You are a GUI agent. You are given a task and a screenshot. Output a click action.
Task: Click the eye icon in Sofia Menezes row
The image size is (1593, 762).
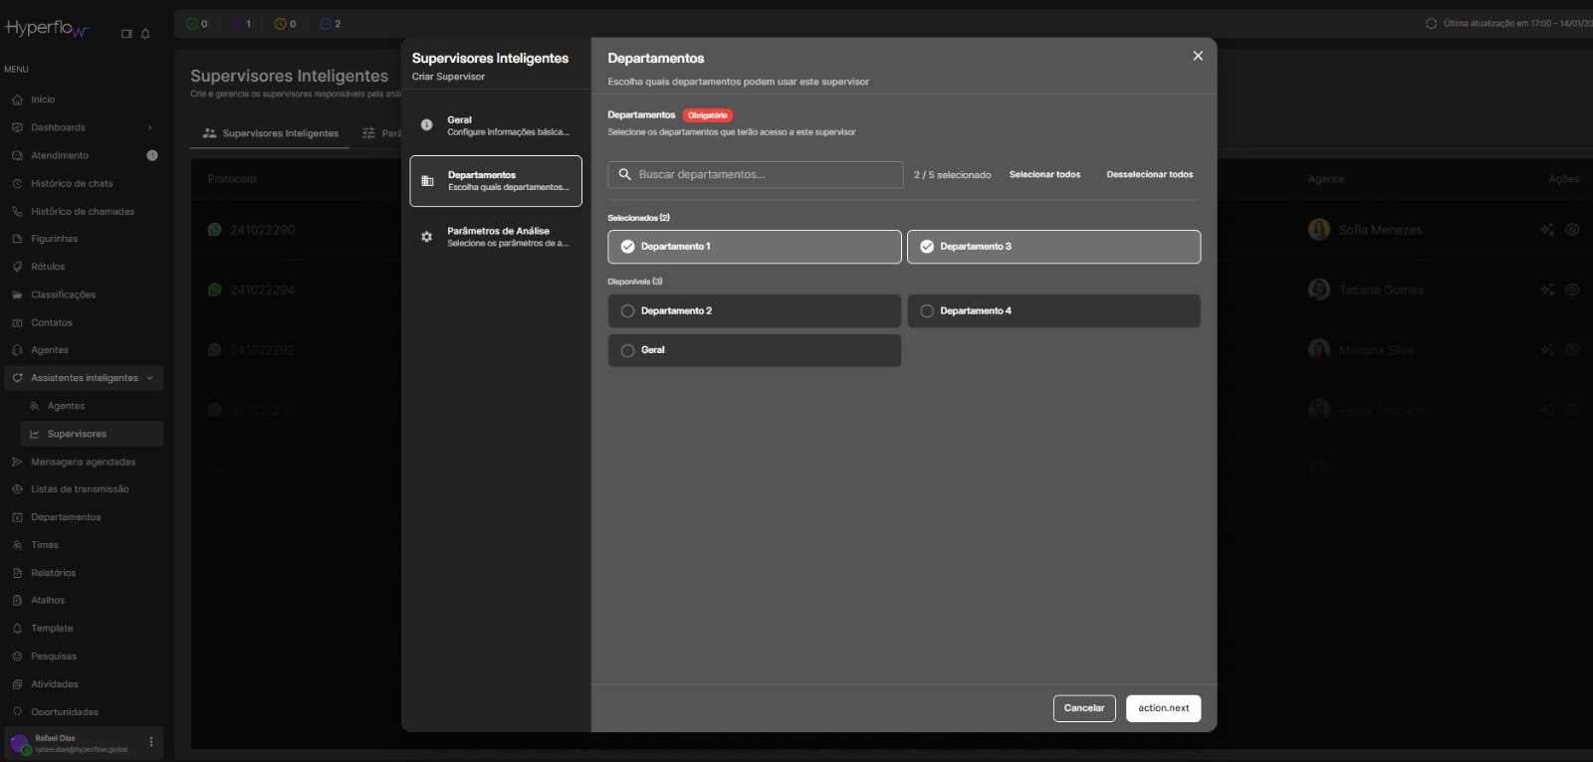(x=1572, y=230)
